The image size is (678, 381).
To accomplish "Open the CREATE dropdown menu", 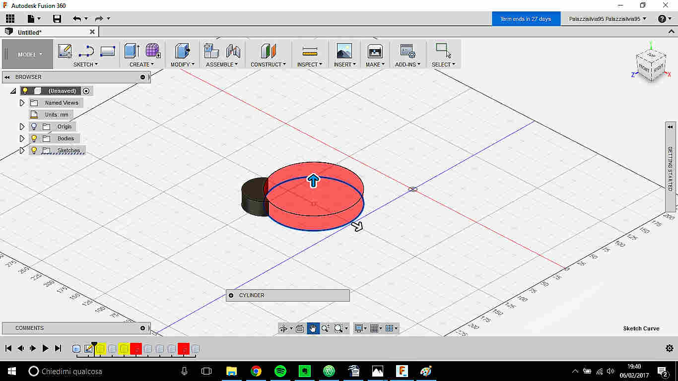I will click(x=141, y=64).
